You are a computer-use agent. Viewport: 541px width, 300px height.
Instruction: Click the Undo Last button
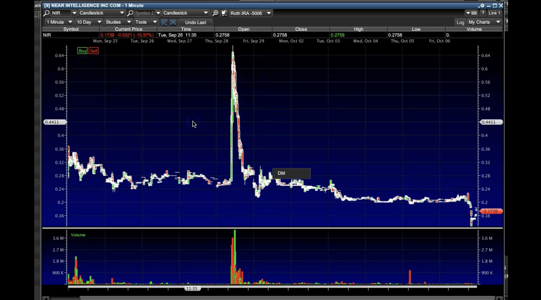(195, 22)
